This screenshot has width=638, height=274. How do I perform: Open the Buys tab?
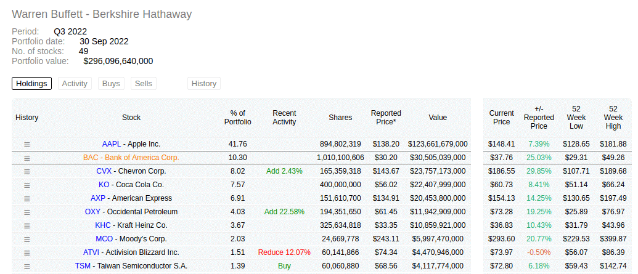tap(111, 84)
